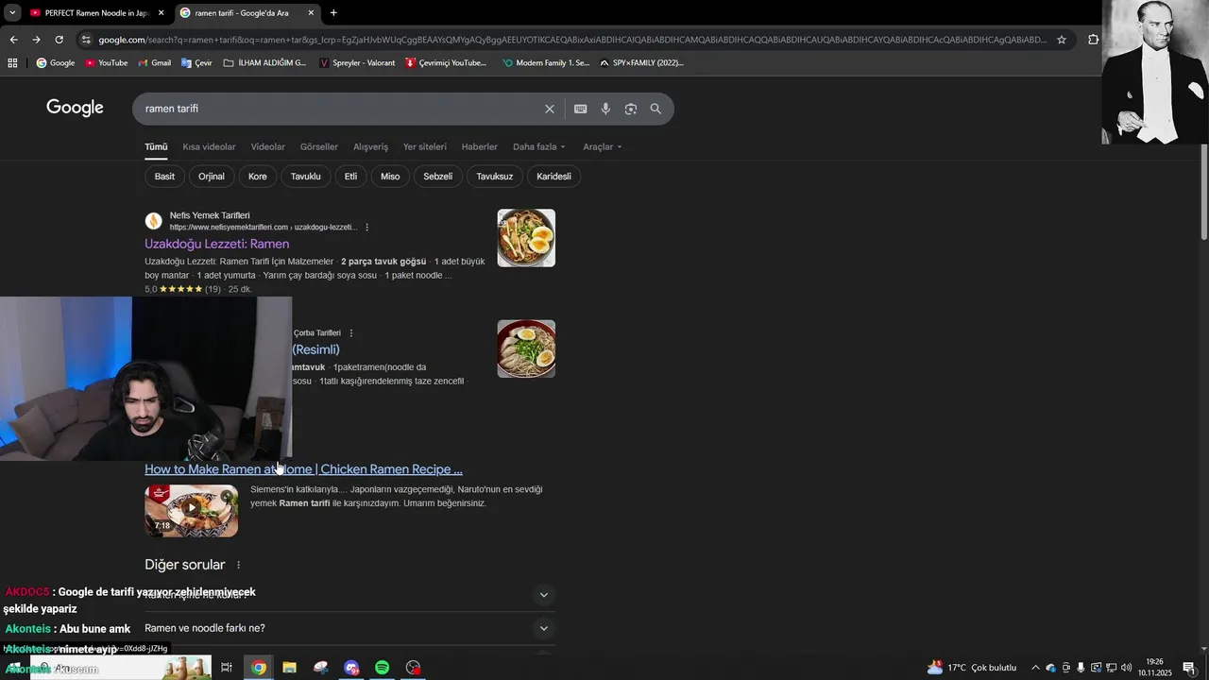
Task: Apply the Tavuklu filter chip
Action: tap(306, 177)
